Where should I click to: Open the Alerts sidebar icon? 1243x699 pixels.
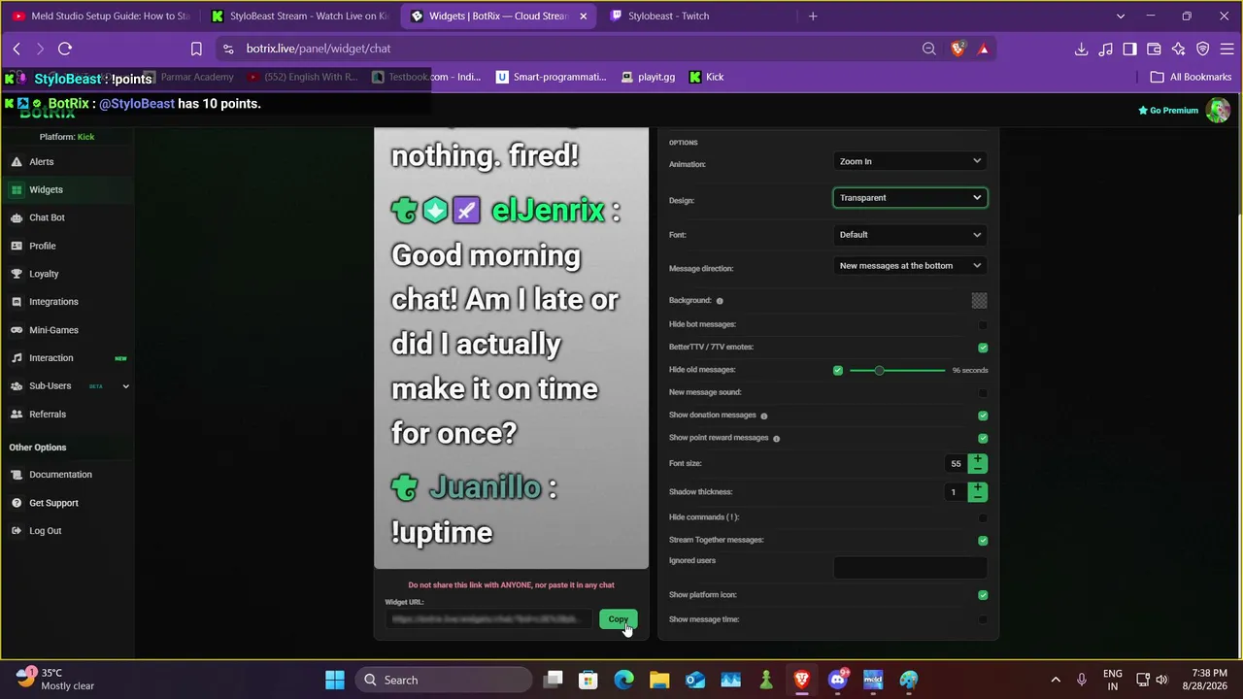[x=17, y=162]
